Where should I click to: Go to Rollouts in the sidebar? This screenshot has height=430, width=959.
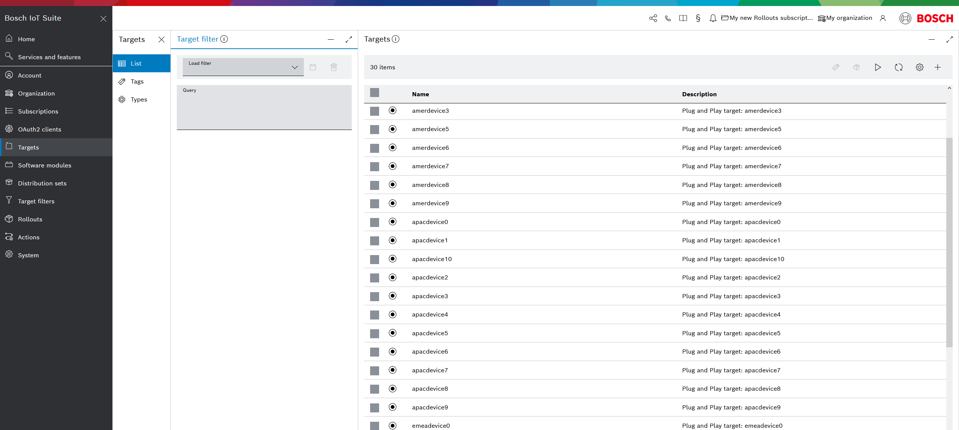tap(30, 219)
